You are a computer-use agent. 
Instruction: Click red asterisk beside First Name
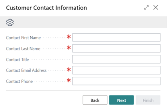69,37
